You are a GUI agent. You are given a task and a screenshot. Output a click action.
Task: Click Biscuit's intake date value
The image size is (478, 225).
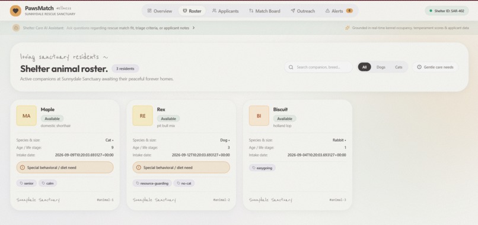tap(317, 155)
